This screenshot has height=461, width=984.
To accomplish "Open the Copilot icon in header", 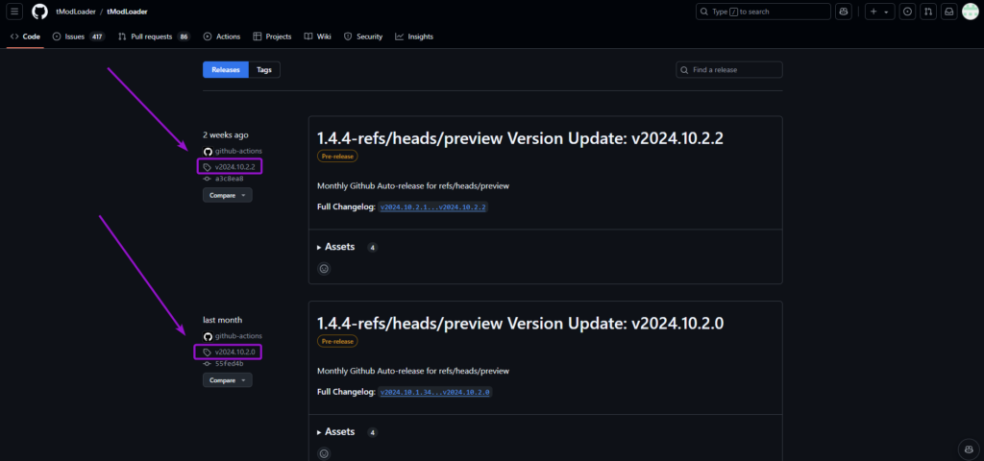I will click(845, 12).
